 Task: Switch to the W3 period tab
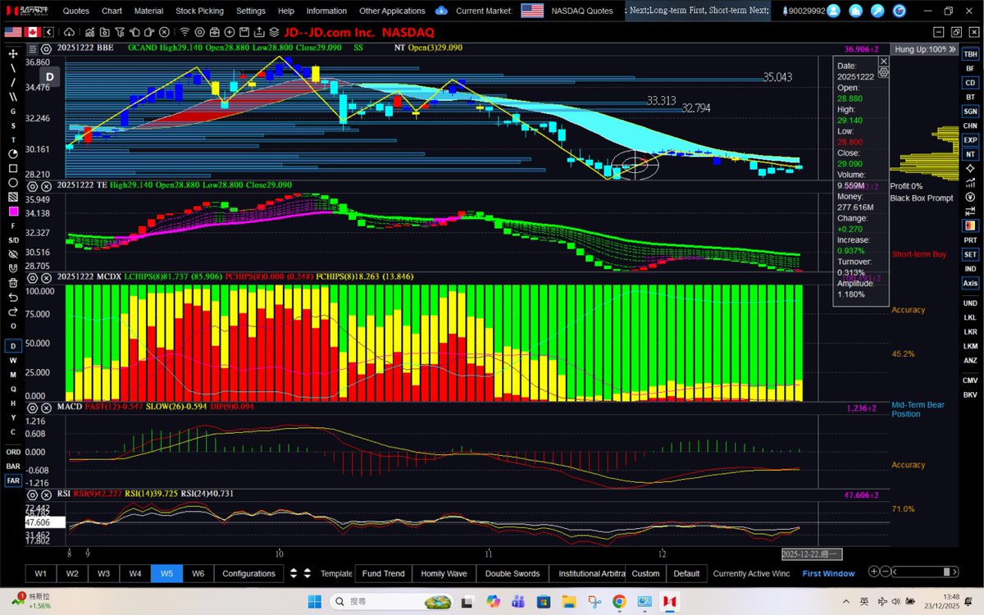tap(103, 573)
